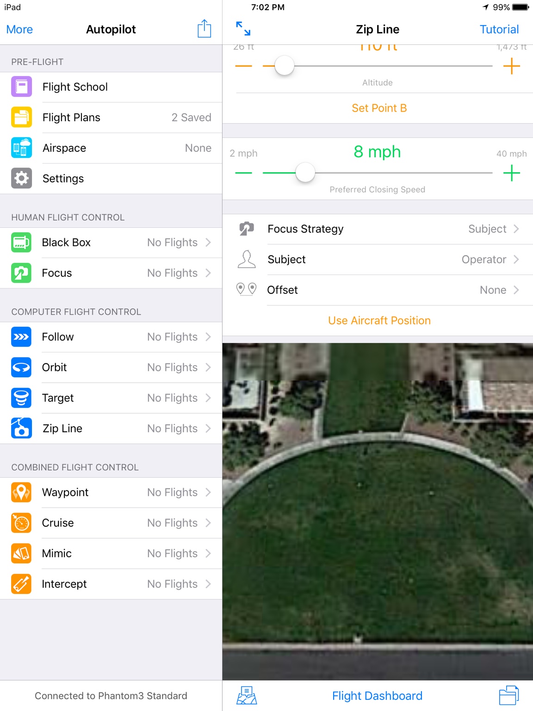Screen dimensions: 533x711
Task: Expand Subject Operator chevron
Action: (x=516, y=259)
